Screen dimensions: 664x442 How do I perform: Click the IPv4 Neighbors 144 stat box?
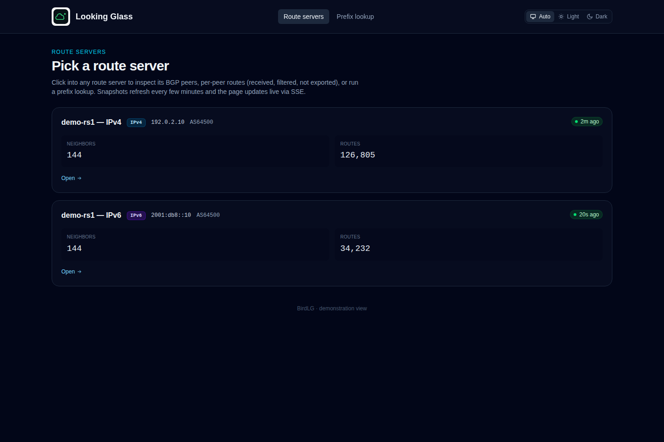pos(195,151)
